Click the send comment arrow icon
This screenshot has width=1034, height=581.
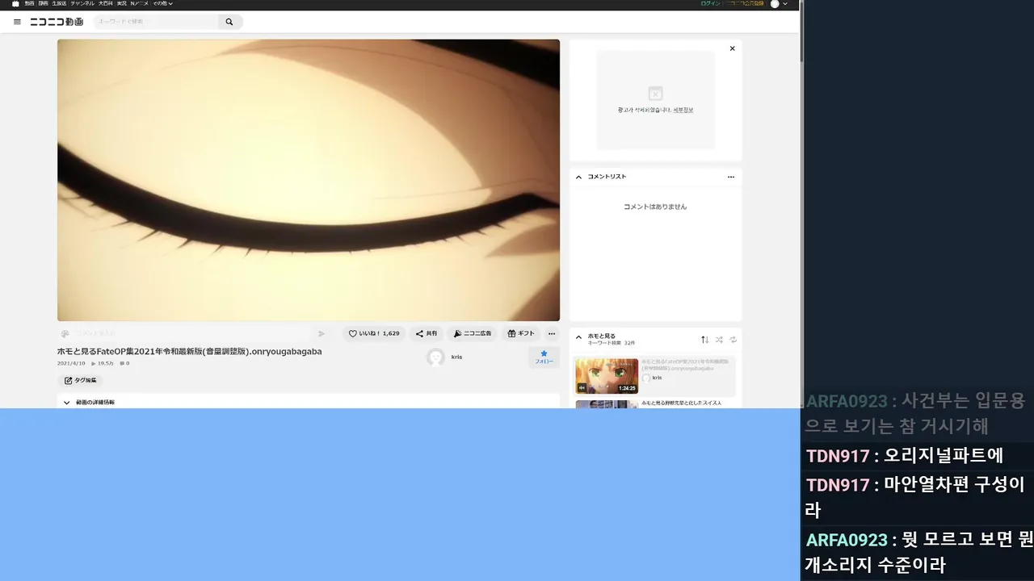(x=322, y=333)
